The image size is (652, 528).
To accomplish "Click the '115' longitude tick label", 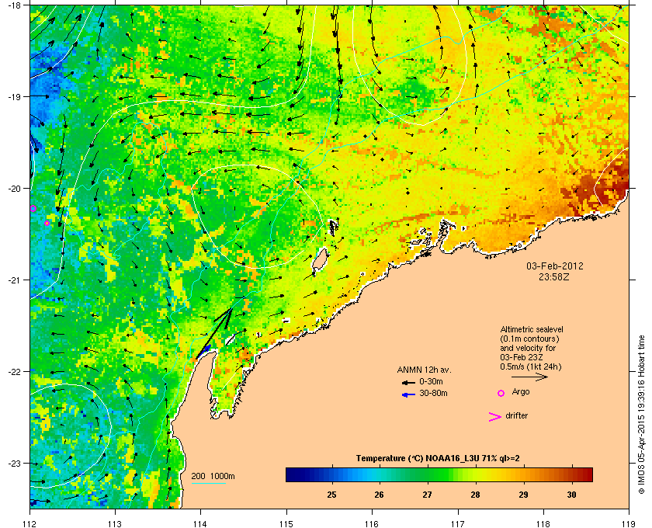I will click(286, 523).
